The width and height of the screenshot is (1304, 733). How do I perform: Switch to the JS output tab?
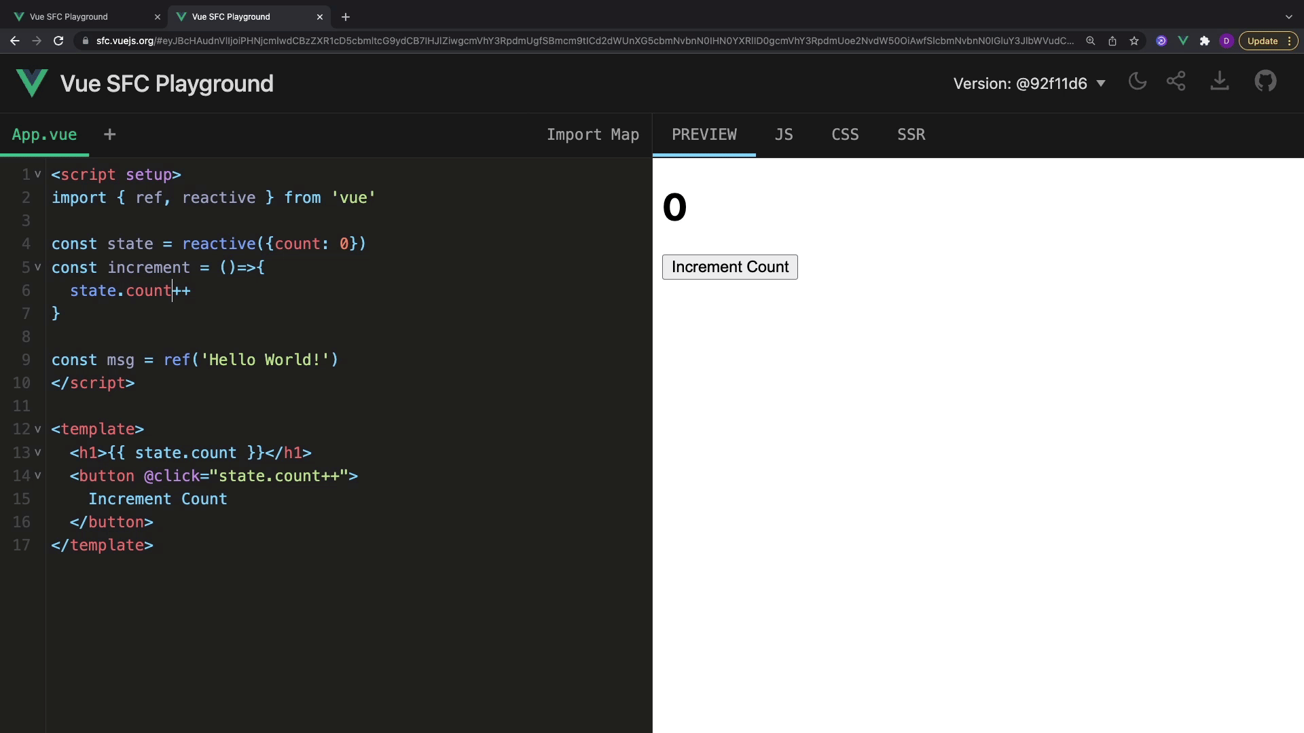coord(784,134)
